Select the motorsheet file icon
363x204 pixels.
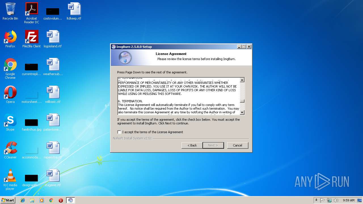pyautogui.click(x=31, y=97)
